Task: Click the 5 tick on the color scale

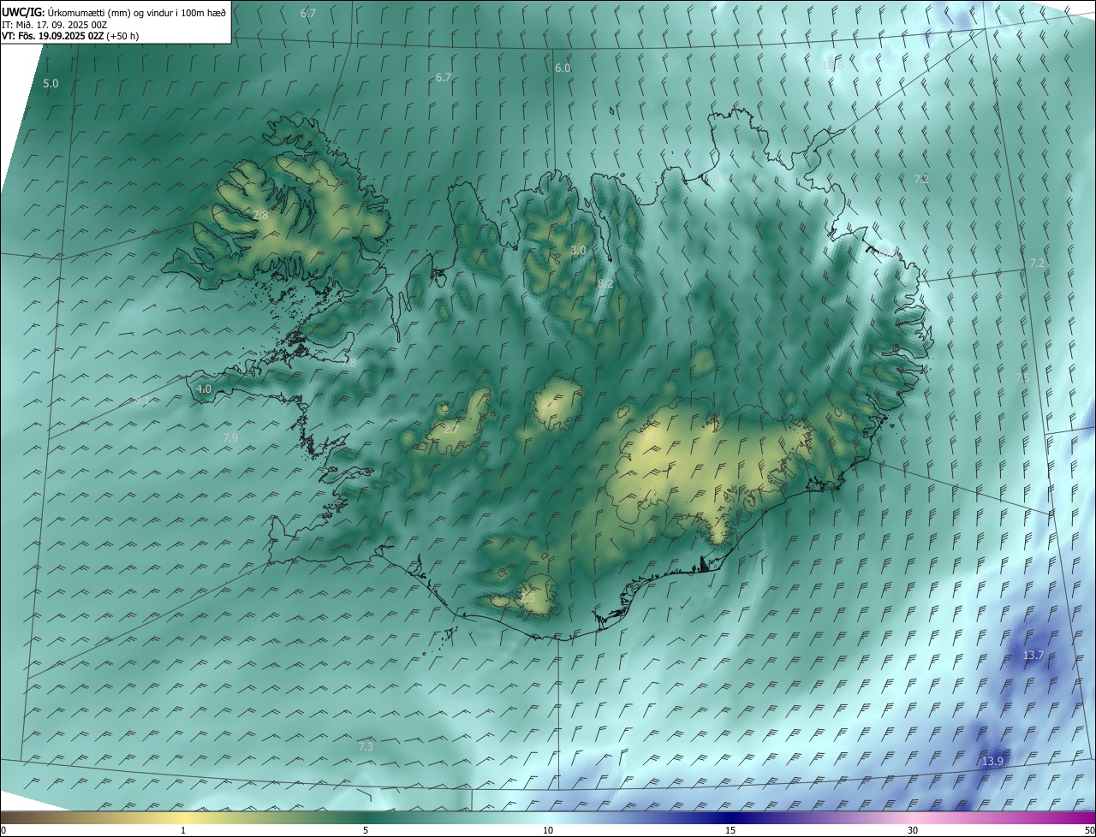Action: (x=366, y=830)
